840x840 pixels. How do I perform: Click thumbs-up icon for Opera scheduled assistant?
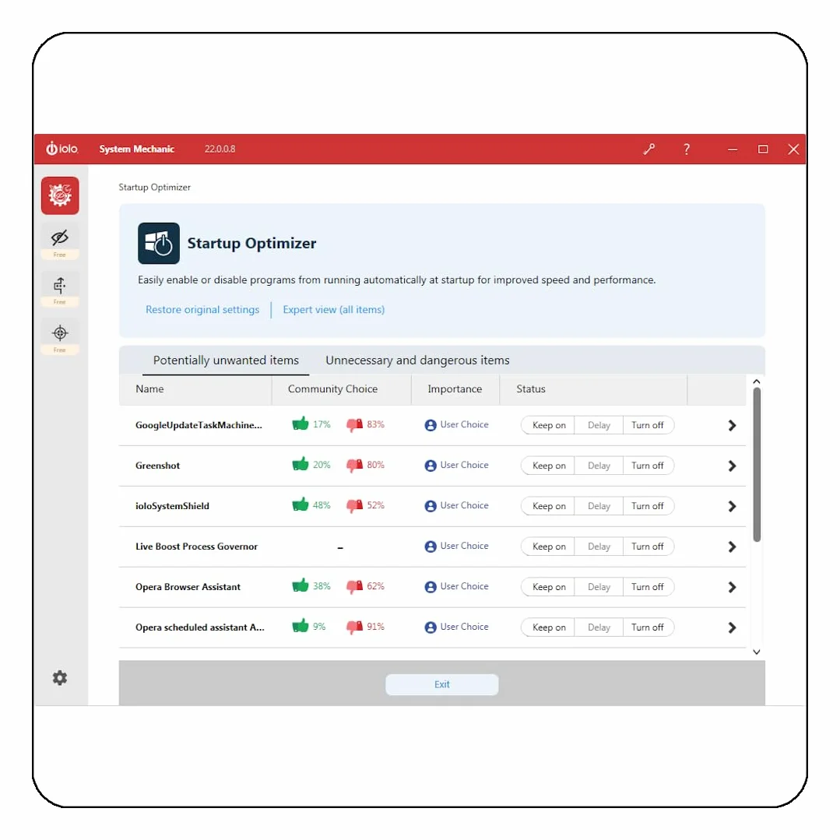coord(301,626)
